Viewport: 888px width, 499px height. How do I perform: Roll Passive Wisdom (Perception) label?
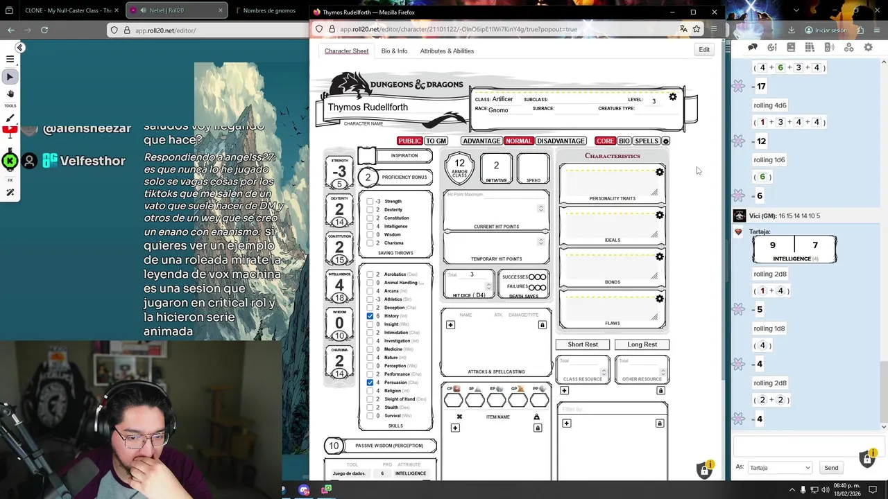pyautogui.click(x=388, y=446)
